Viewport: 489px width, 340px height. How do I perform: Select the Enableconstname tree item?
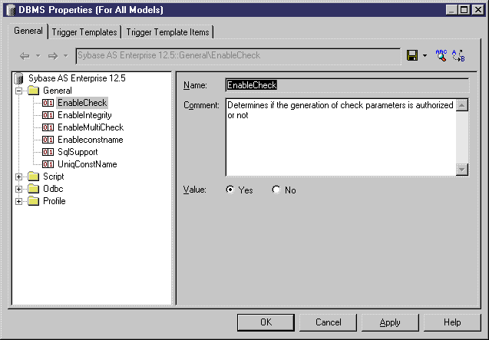point(91,140)
